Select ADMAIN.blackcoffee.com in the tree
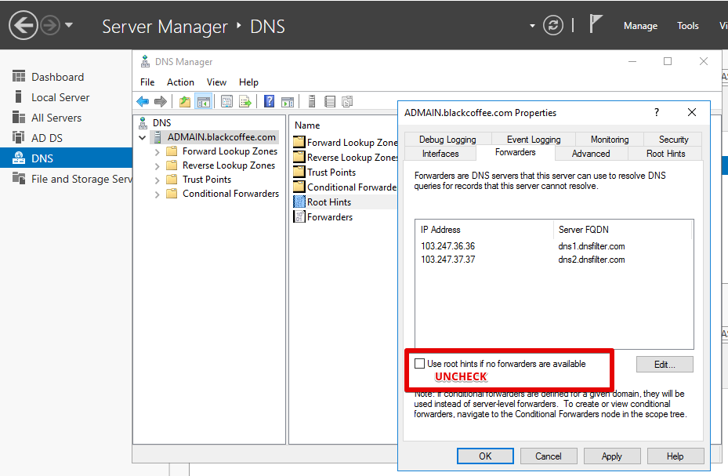The width and height of the screenshot is (728, 476). tap(222, 137)
